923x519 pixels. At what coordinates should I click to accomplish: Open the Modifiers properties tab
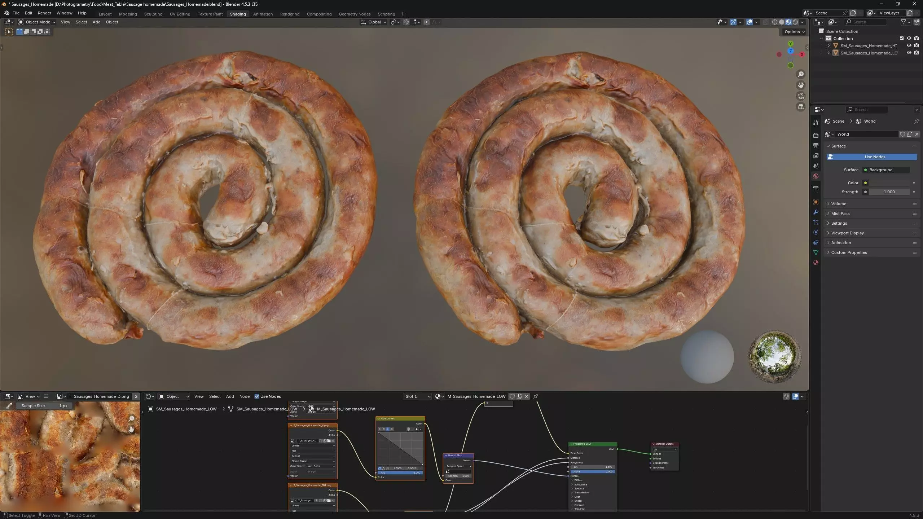point(816,212)
